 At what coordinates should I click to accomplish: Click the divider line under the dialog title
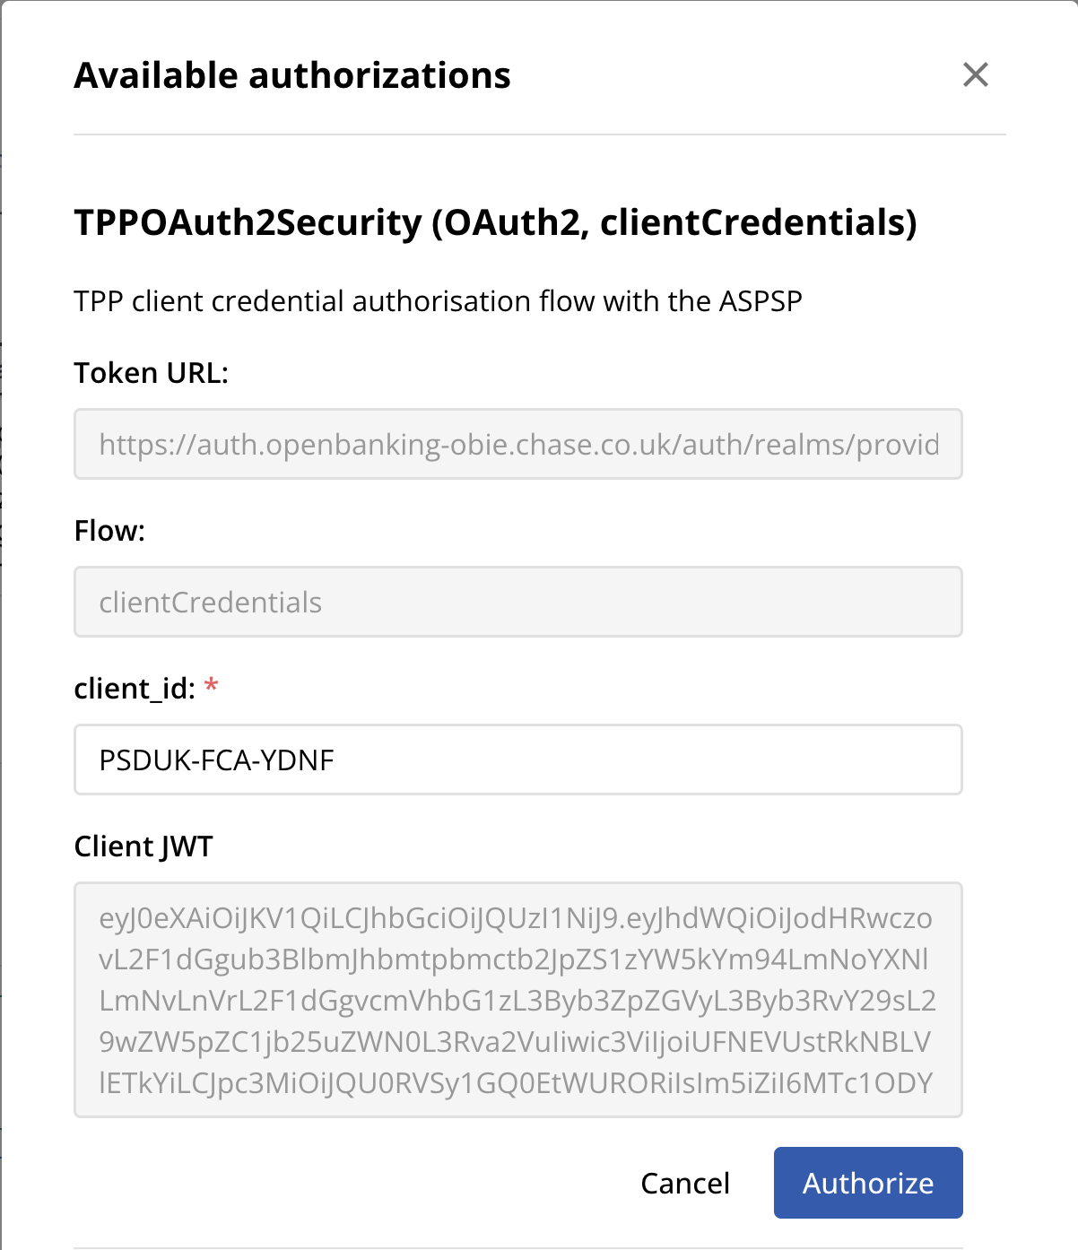click(x=539, y=133)
